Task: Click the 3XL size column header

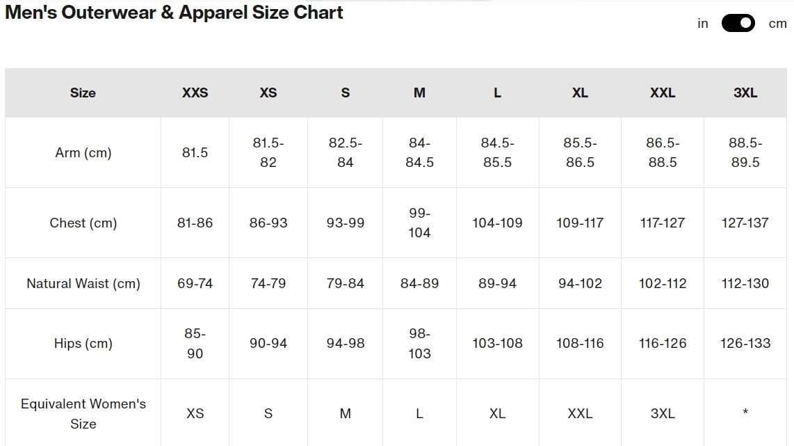Action: [x=745, y=93]
